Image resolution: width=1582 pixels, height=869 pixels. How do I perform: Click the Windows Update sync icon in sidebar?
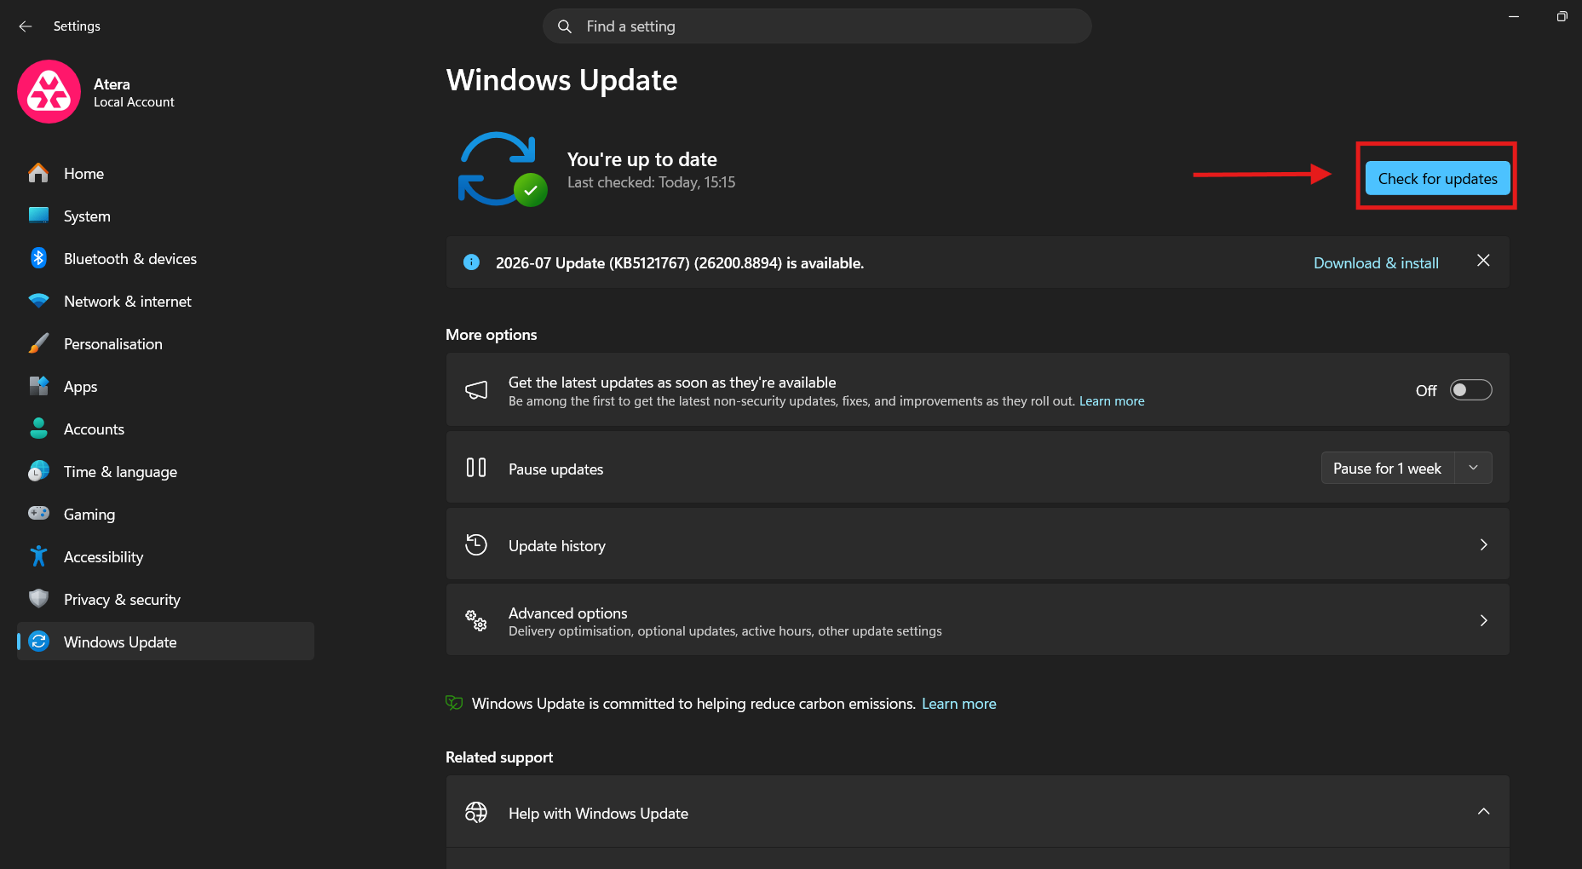pyautogui.click(x=38, y=641)
